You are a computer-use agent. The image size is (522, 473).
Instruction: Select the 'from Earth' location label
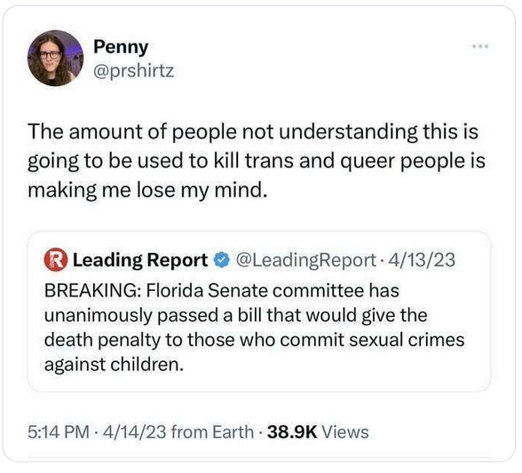(212, 432)
